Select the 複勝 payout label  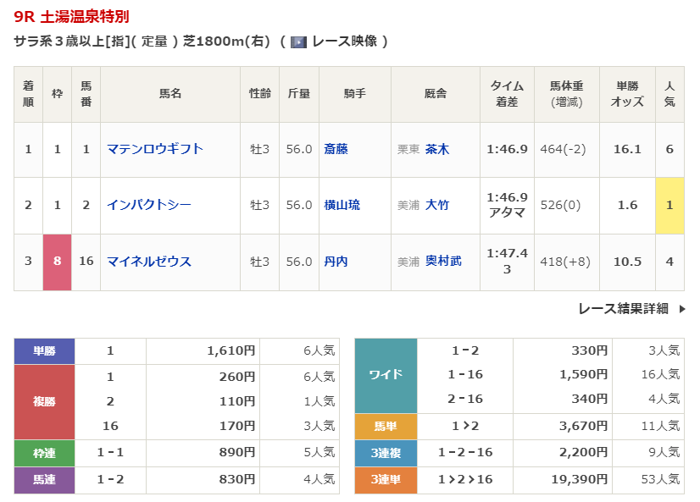coord(44,401)
